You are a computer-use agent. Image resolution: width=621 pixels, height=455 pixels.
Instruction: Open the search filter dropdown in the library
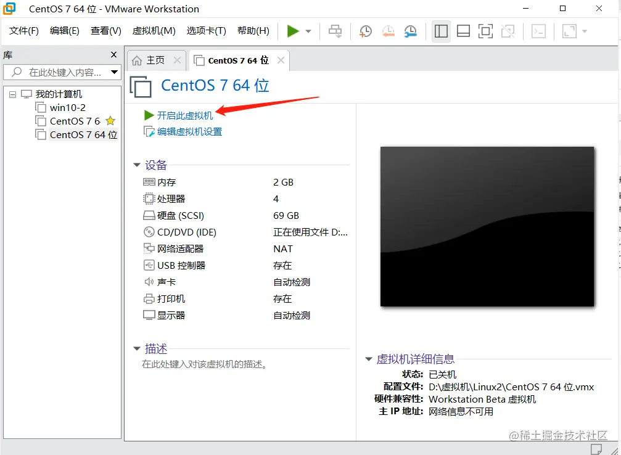114,72
